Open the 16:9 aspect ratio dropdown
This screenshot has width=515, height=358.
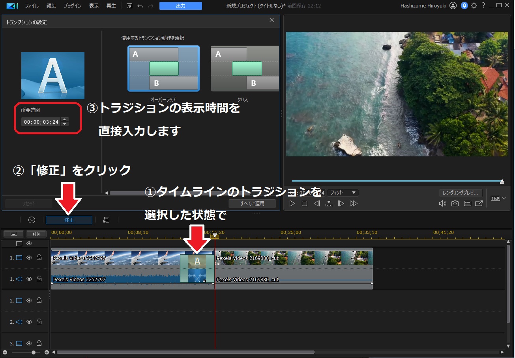pyautogui.click(x=498, y=198)
